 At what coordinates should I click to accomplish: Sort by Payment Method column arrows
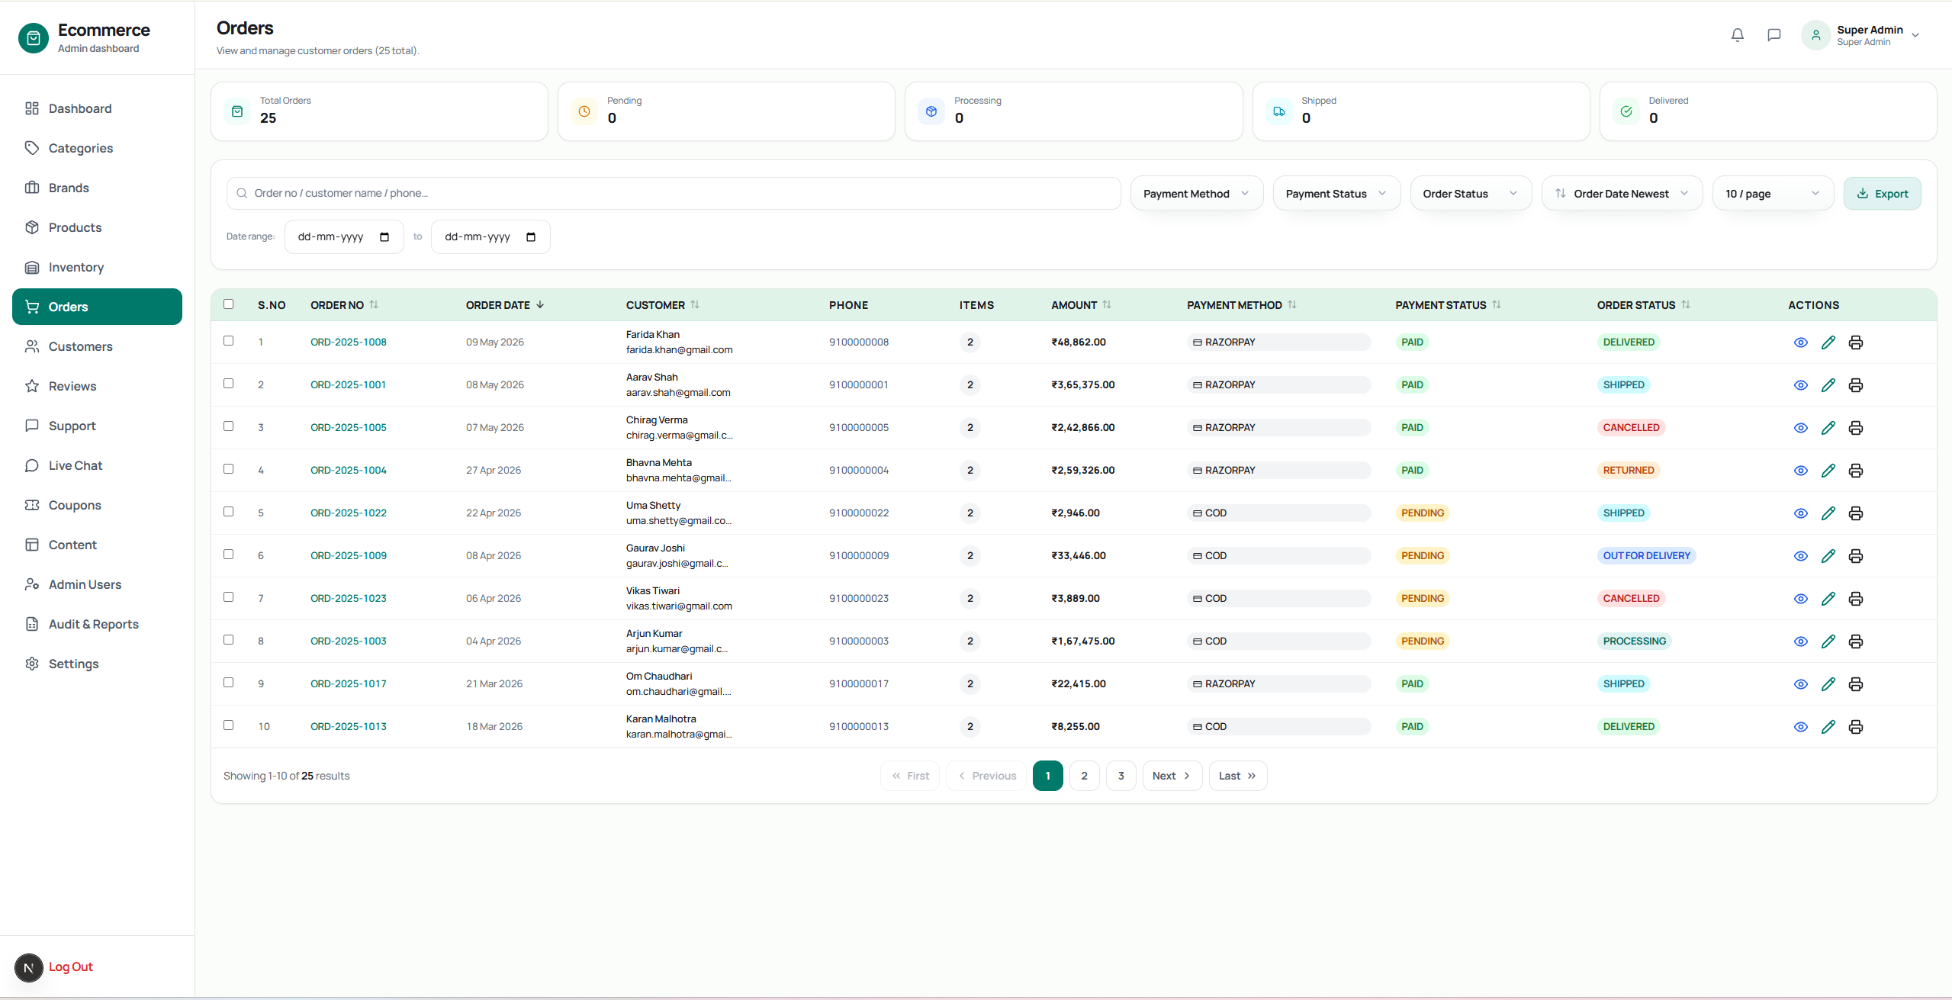pos(1292,304)
